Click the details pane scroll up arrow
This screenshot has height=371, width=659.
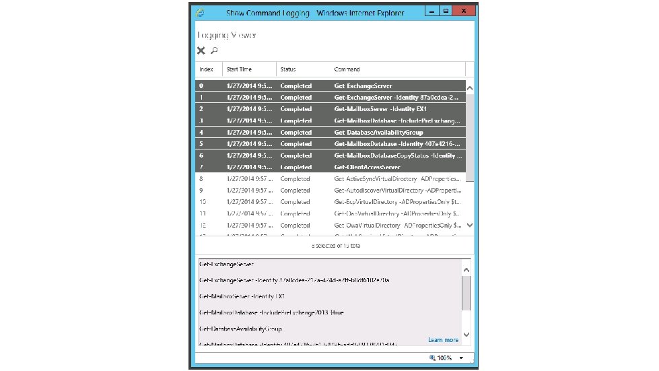(466, 270)
